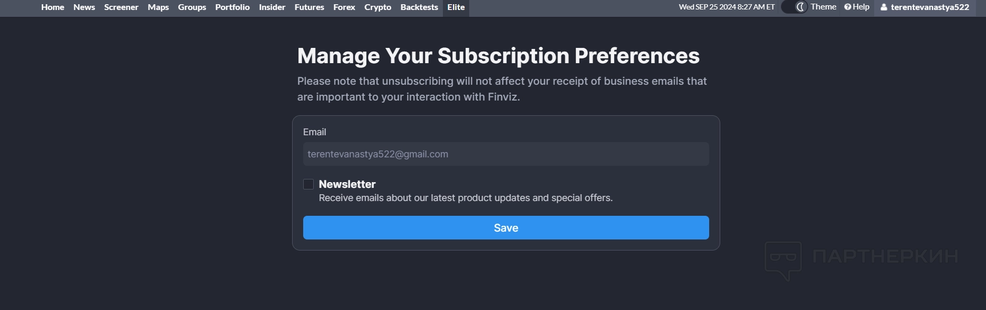This screenshot has width=986, height=310.
Task: Open the Insider page
Action: (272, 7)
